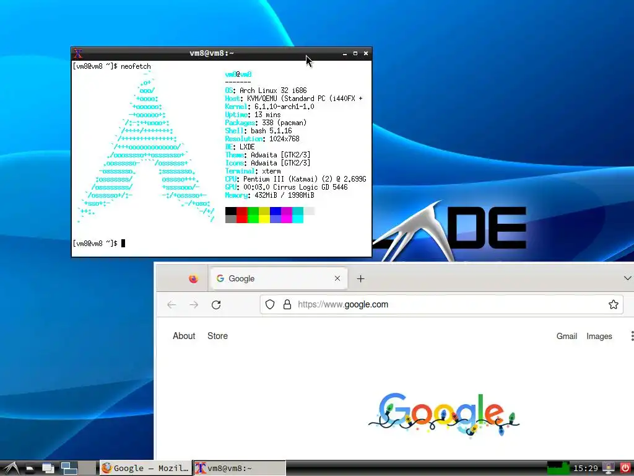Select the Google tab in Firefox
Image resolution: width=634 pixels, height=476 pixels.
coord(279,278)
